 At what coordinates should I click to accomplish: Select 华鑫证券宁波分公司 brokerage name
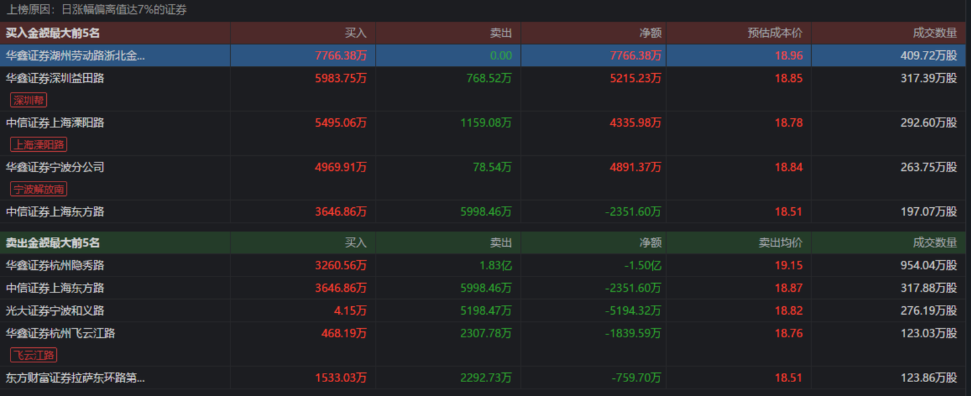55,168
